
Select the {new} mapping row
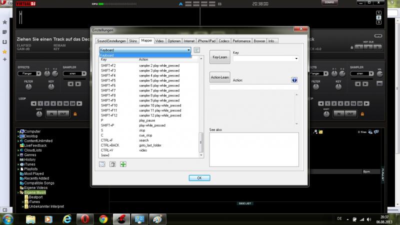pyautogui.click(x=148, y=155)
